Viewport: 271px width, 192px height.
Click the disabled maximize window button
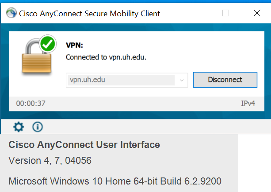click(x=225, y=13)
